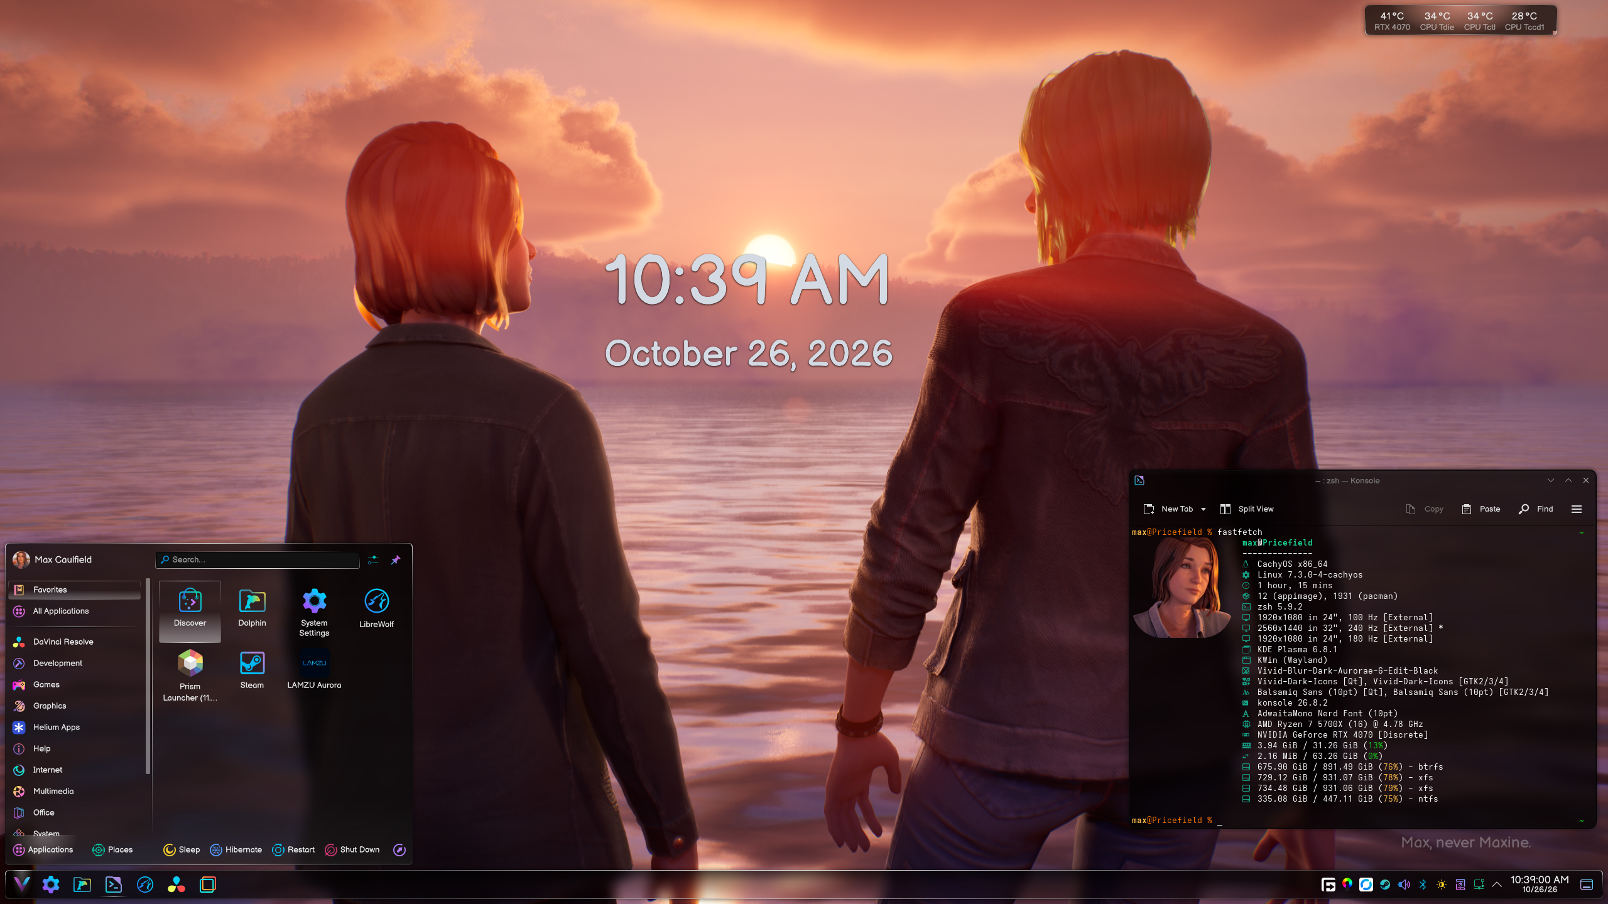This screenshot has height=904, width=1608.
Task: Open the Multimedia category
Action: (75, 791)
